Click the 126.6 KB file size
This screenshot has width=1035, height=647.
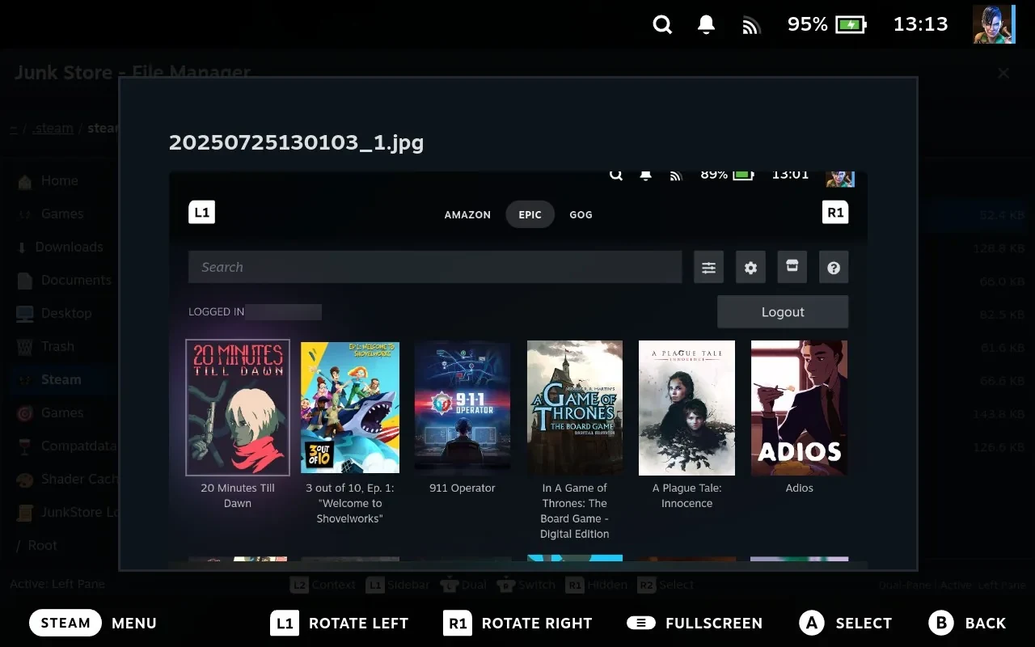pos(998,447)
